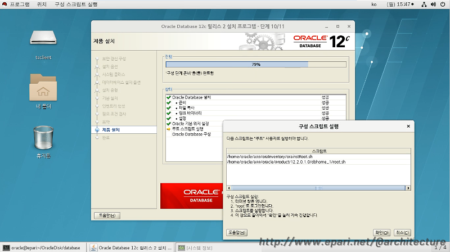The height and width of the screenshot is (252, 450).
Task: Switch to Oracle Database 12c installer taskbar item
Action: [131, 247]
